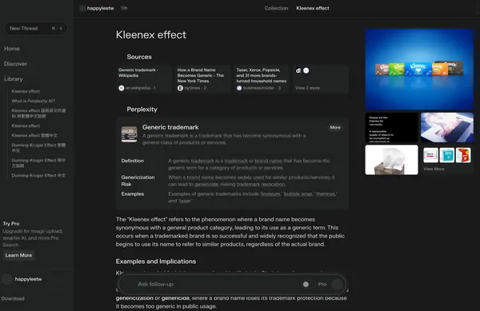Click the Ask follow-up input field
Screen dimensions: 480x311
click(x=214, y=284)
